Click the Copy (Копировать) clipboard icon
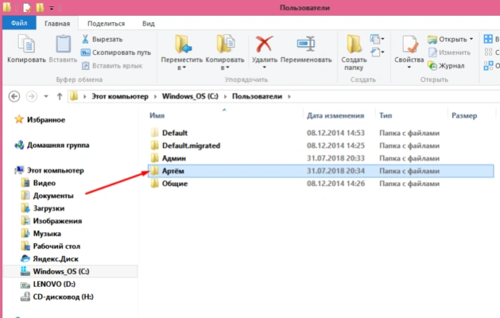Viewport: 500px width, 318px height. click(x=26, y=44)
